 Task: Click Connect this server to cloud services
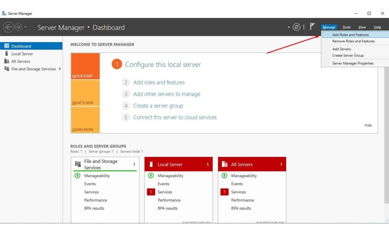[175, 117]
